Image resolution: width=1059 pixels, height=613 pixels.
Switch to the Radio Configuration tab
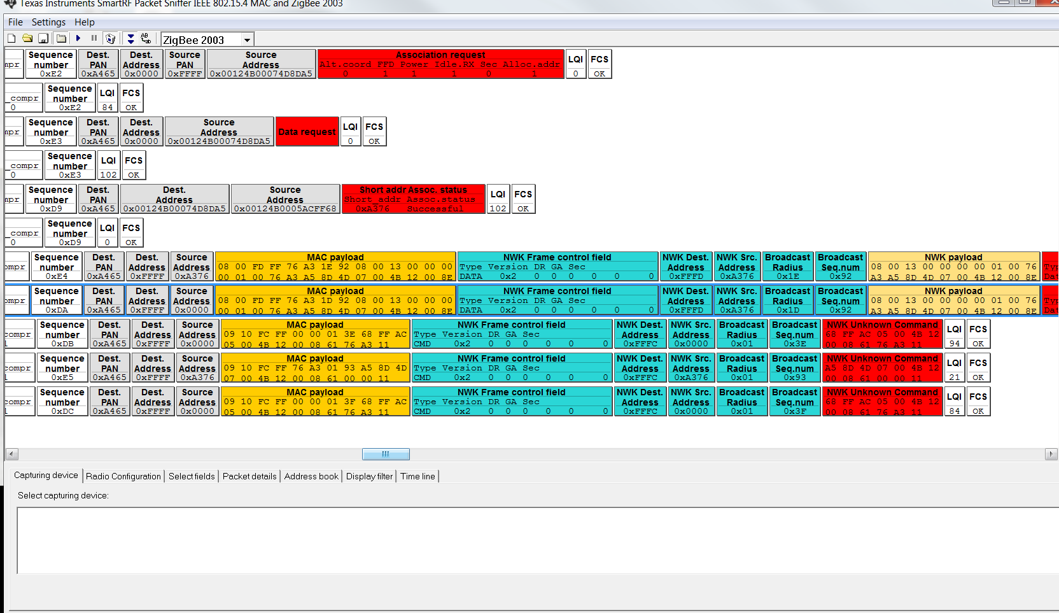pyautogui.click(x=123, y=476)
